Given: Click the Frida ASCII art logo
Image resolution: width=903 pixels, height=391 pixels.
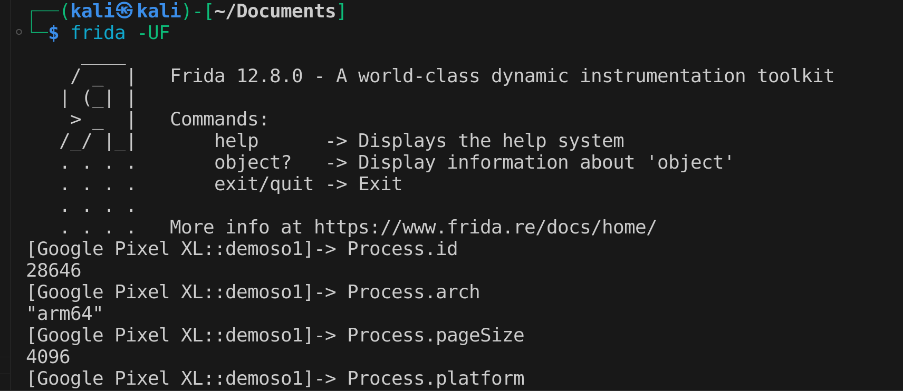Looking at the screenshot, I should pyautogui.click(x=98, y=109).
